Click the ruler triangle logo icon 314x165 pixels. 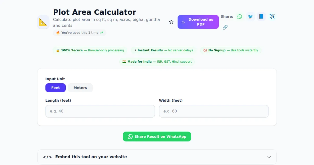[x=43, y=22]
